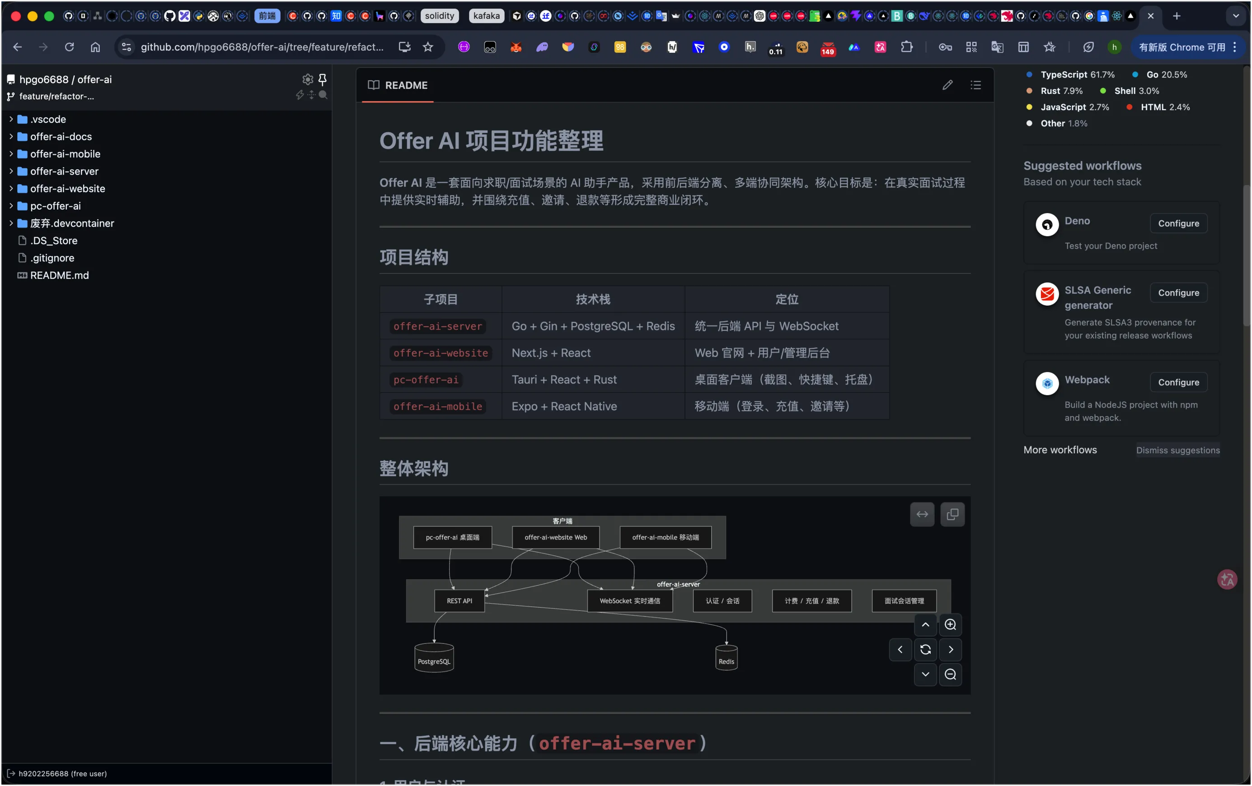Click the page vertical scrollbar

click(1246, 255)
